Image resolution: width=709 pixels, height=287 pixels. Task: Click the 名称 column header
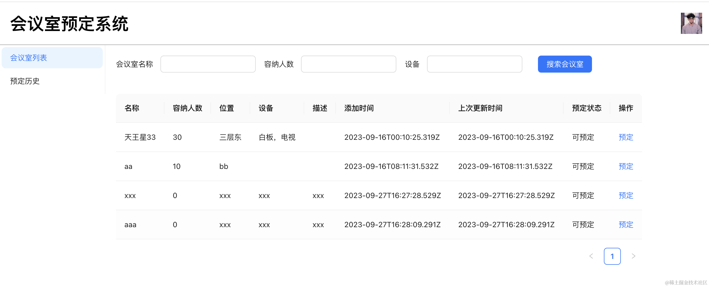point(132,108)
